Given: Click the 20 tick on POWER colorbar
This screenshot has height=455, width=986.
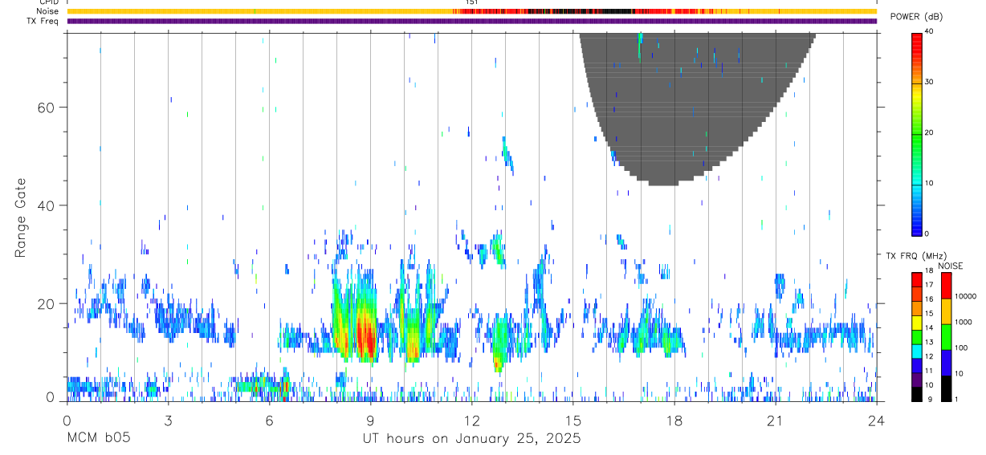Looking at the screenshot, I should (931, 132).
